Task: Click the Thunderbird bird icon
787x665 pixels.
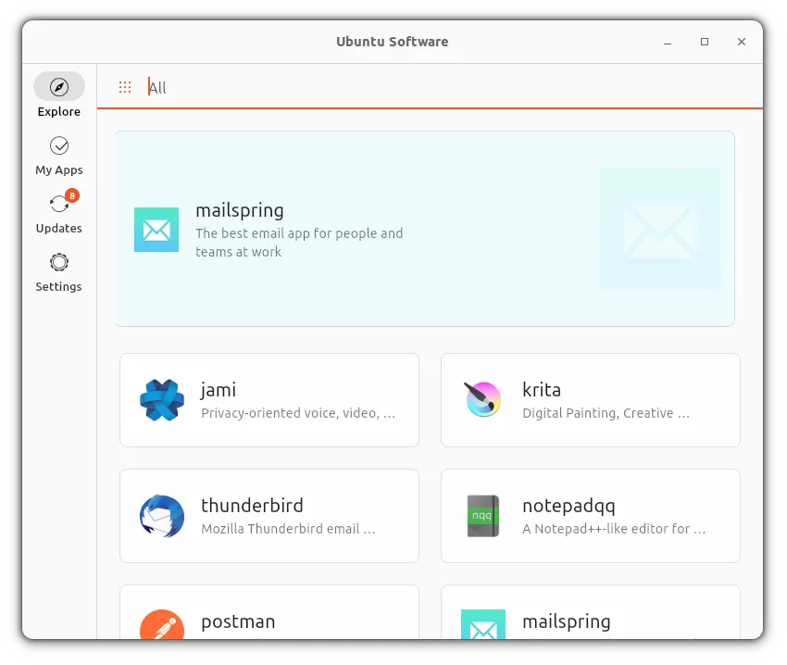Action: click(161, 516)
